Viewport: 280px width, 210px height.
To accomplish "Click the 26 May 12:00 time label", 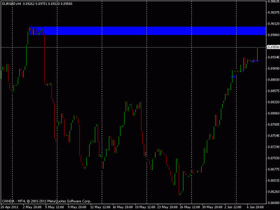I will [190, 207].
